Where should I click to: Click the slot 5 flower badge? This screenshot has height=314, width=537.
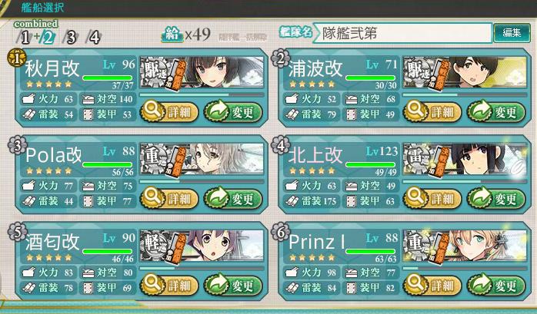coord(16,231)
